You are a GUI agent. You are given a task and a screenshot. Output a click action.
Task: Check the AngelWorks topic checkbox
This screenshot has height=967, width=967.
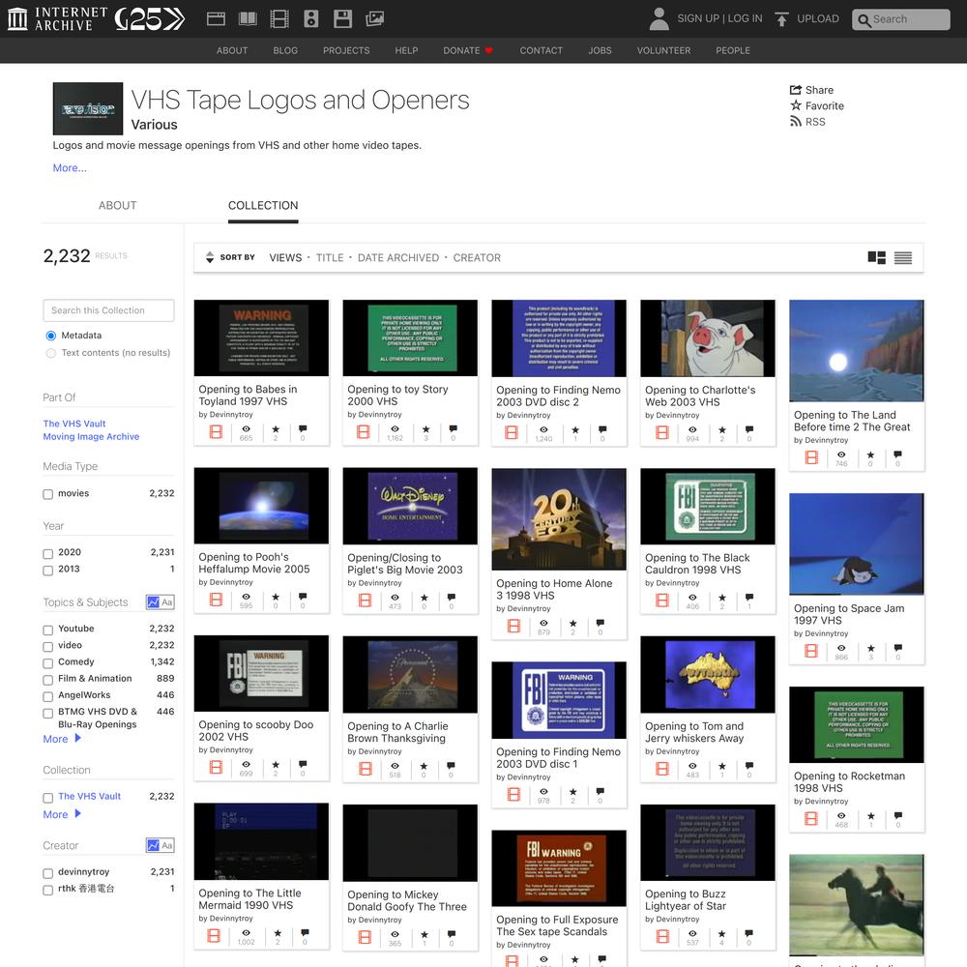point(48,696)
